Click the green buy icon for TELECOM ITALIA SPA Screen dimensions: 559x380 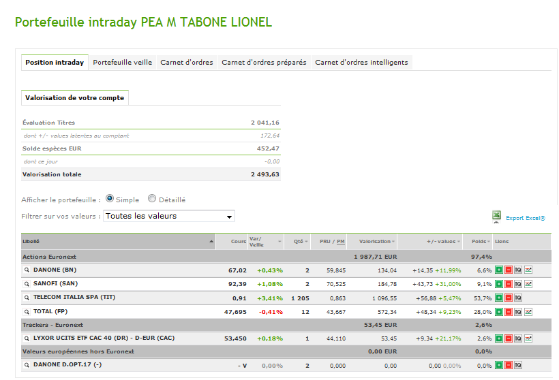(x=499, y=298)
